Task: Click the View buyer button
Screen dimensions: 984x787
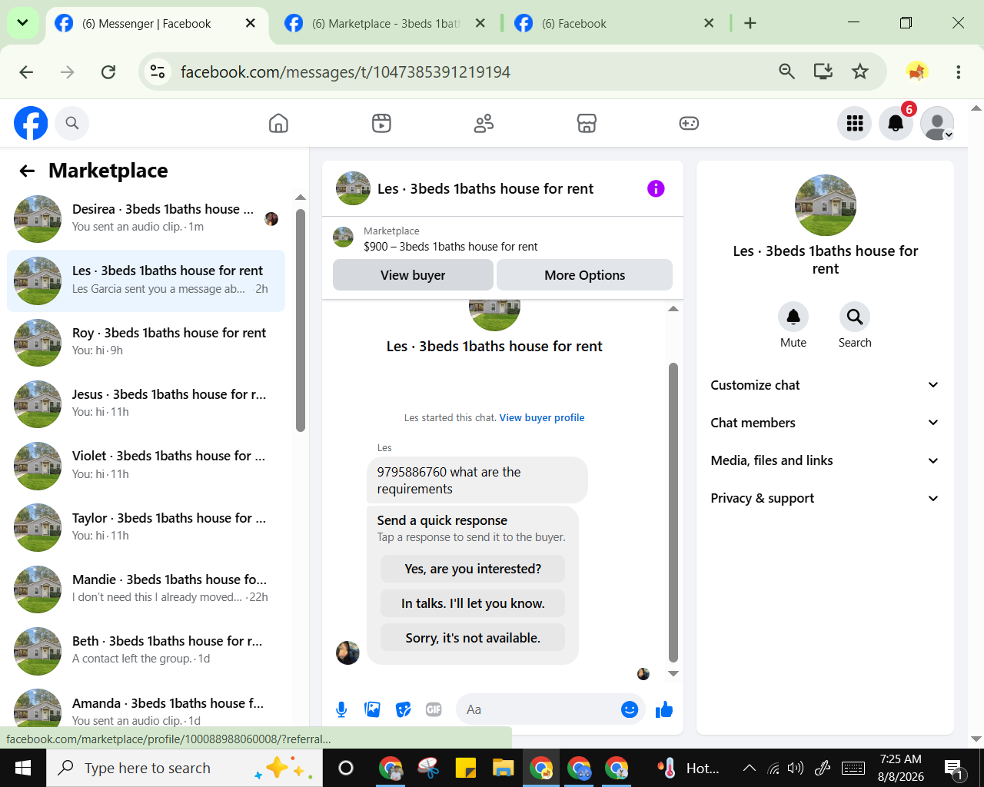Action: tap(413, 275)
